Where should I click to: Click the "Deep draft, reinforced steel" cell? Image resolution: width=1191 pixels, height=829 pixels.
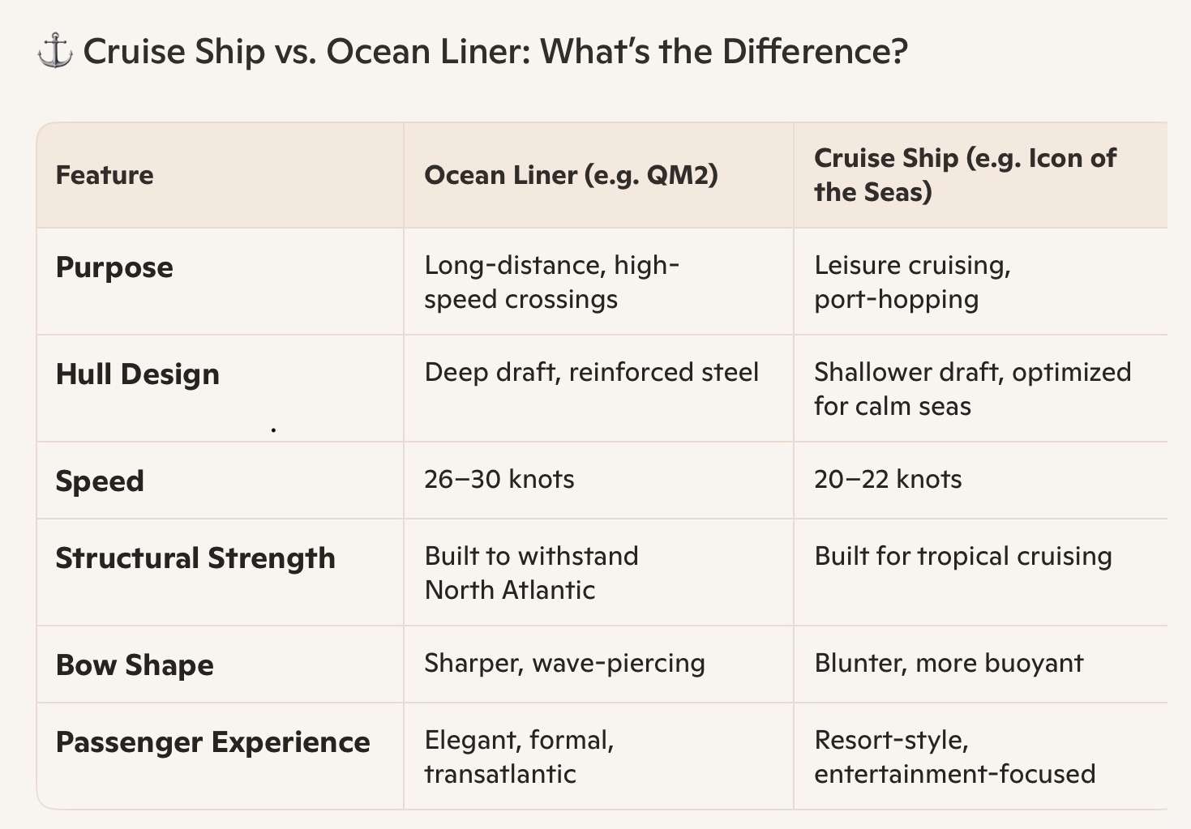click(591, 372)
